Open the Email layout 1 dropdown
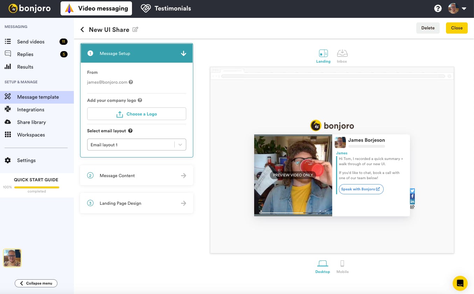Image resolution: width=474 pixels, height=294 pixels. (x=137, y=145)
